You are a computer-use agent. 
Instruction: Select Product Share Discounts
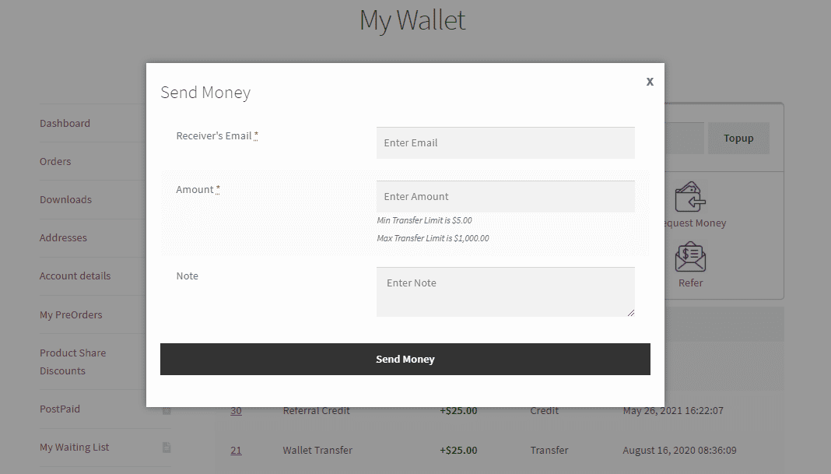click(x=73, y=361)
